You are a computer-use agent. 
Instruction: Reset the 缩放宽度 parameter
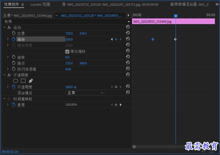point(128,44)
